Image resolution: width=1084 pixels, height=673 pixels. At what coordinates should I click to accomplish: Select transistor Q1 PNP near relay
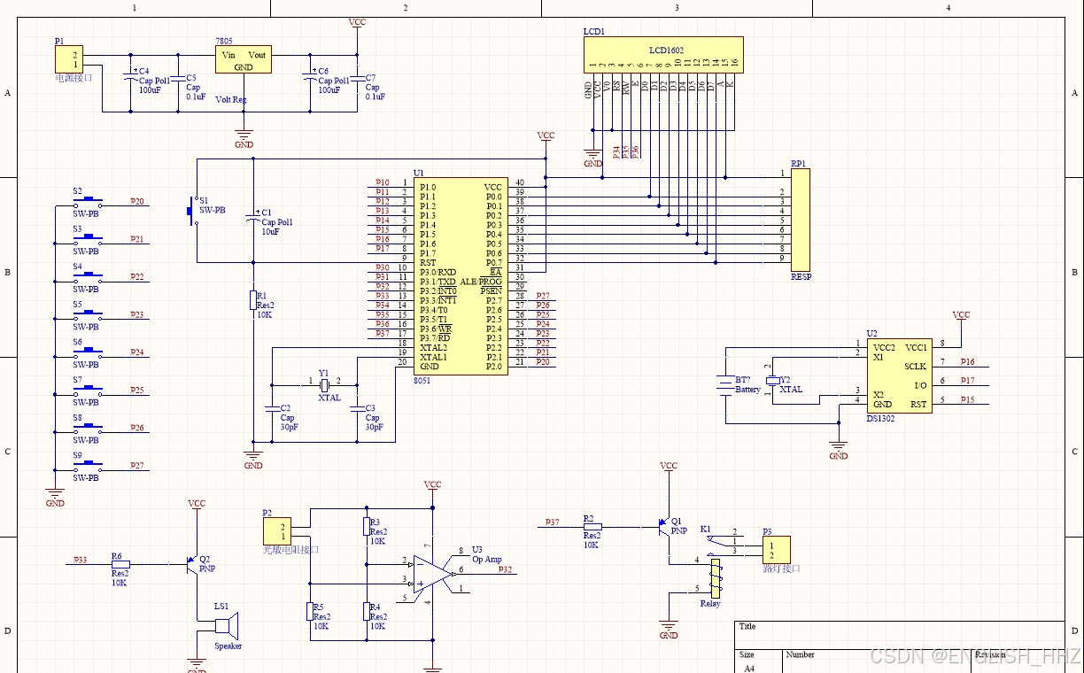coord(664,526)
